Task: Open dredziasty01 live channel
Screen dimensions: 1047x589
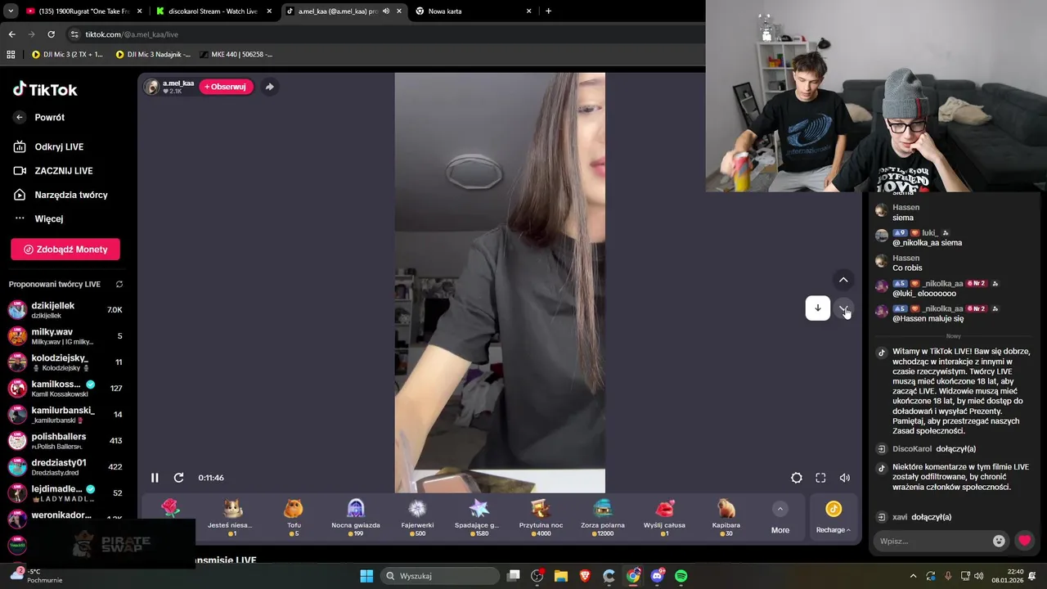Action: 65,467
